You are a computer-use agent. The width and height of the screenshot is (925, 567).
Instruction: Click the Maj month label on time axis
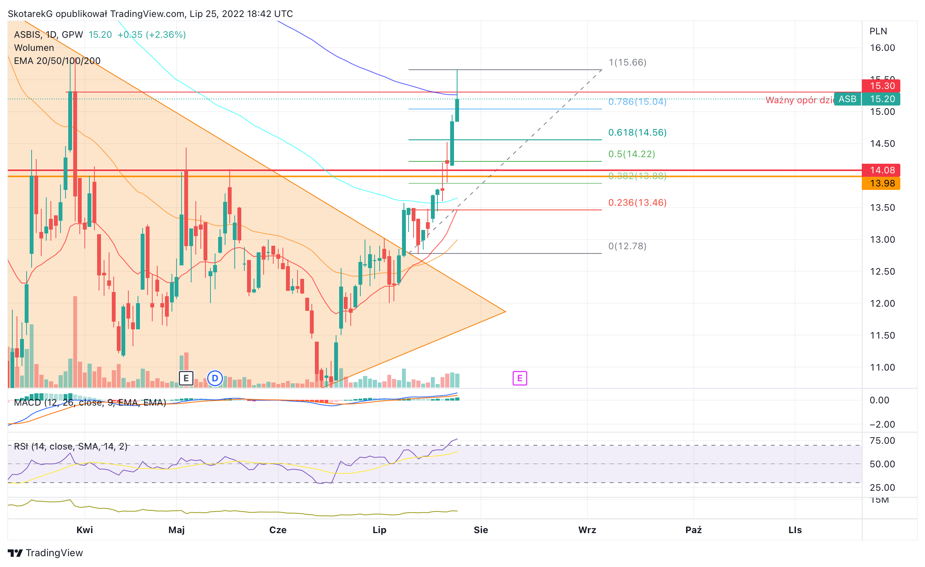[x=177, y=530]
